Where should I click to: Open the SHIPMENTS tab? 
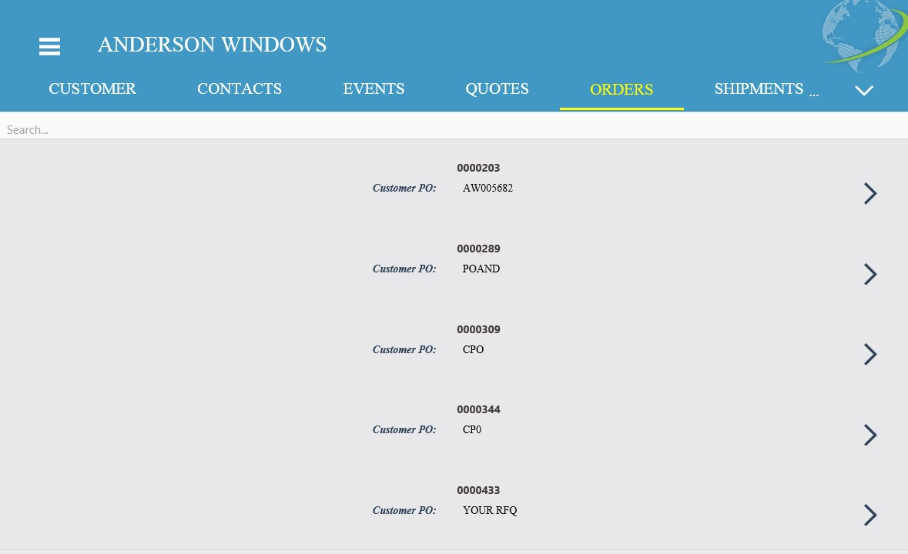tap(759, 88)
